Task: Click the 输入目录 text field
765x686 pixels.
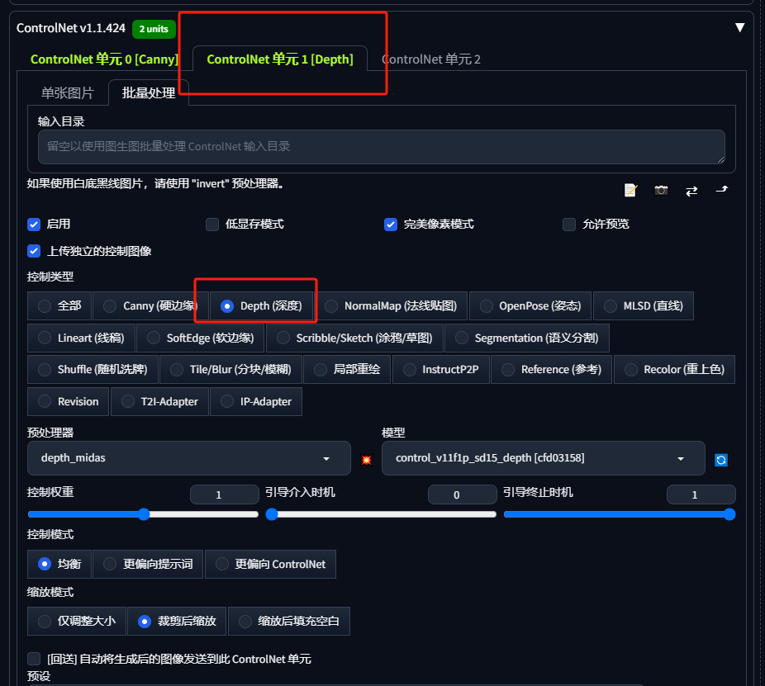Action: pos(382,147)
